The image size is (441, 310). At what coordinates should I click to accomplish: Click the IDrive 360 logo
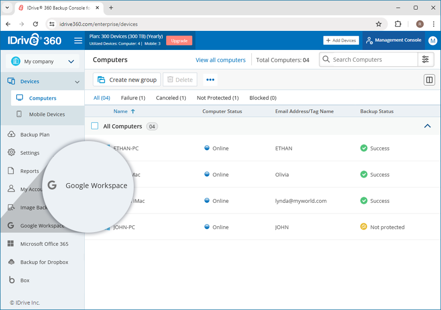click(35, 40)
